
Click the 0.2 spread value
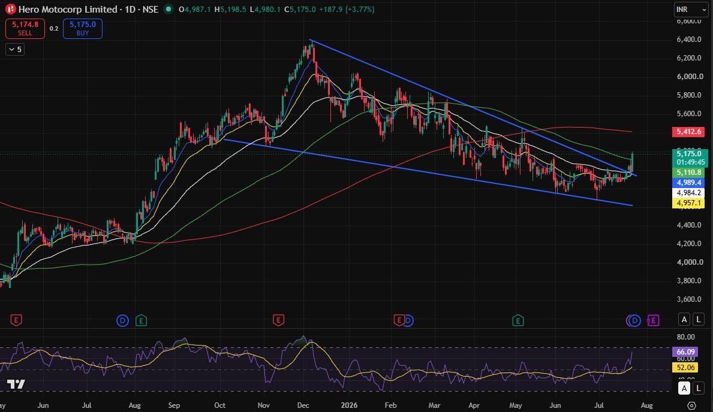point(53,29)
